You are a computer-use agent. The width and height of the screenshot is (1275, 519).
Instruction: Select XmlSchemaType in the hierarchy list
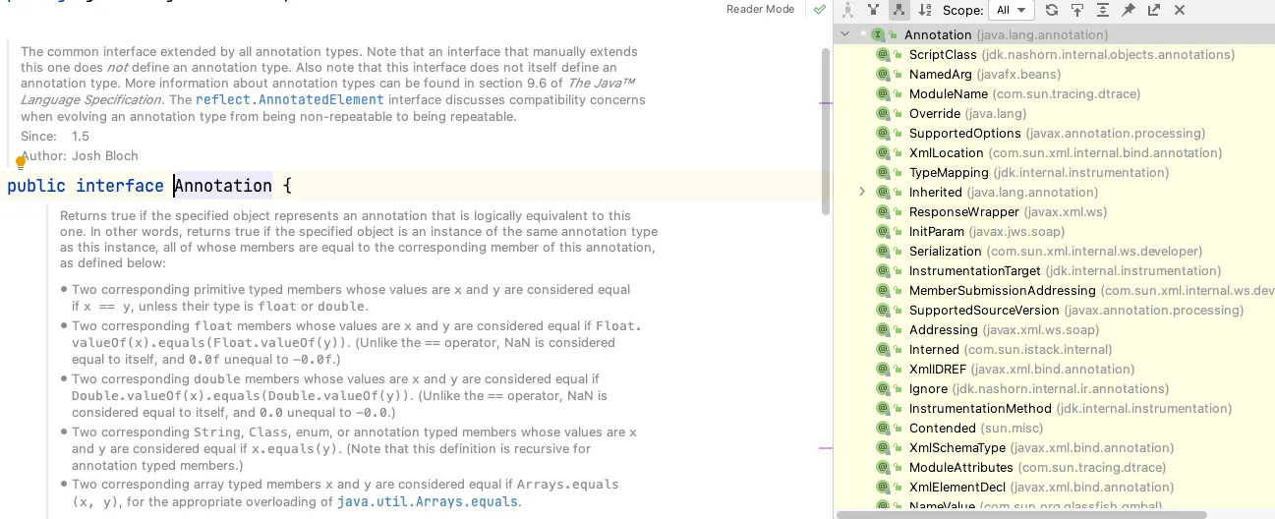click(x=956, y=448)
